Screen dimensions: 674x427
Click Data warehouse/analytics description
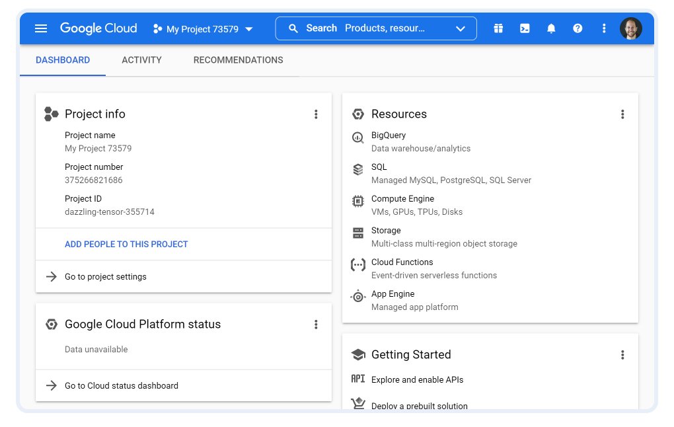421,149
